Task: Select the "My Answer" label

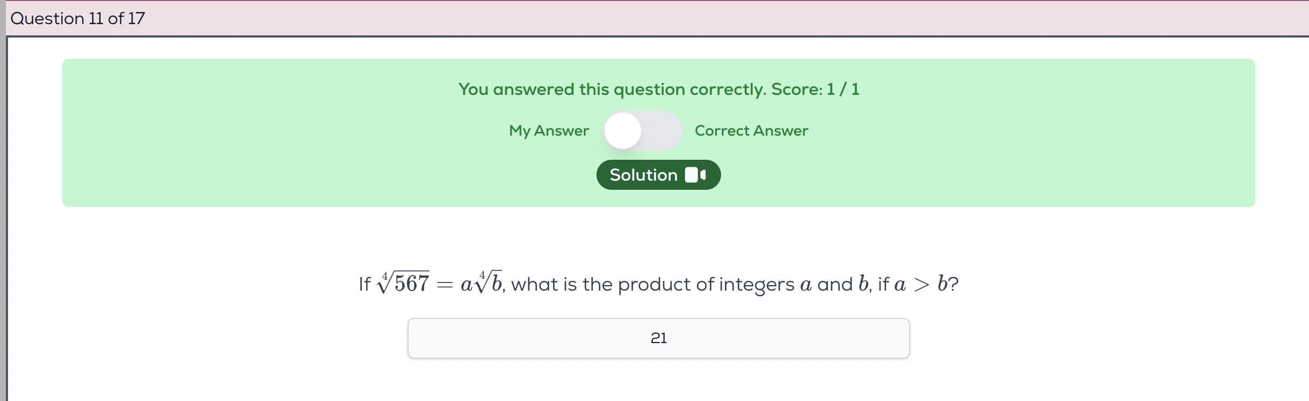Action: tap(549, 131)
